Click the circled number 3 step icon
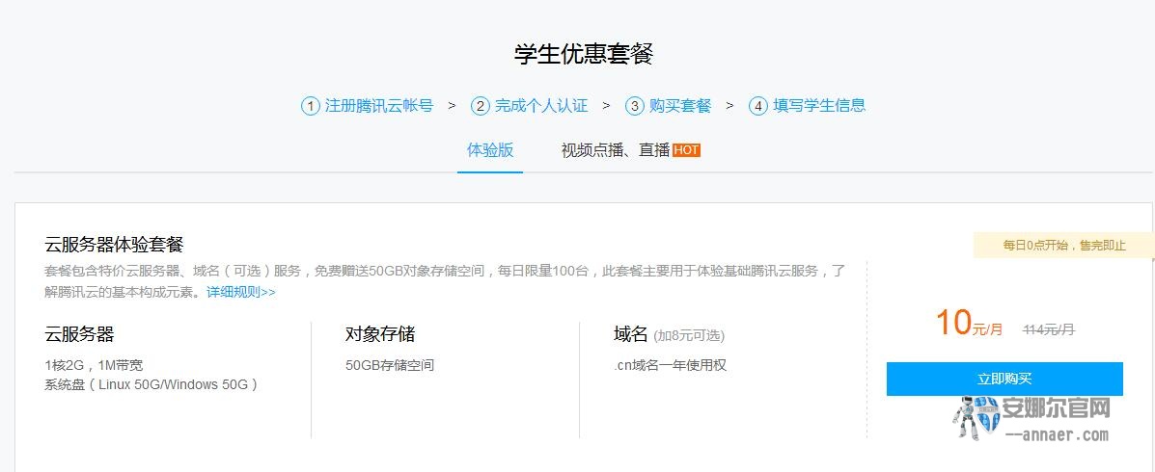 coord(634,106)
